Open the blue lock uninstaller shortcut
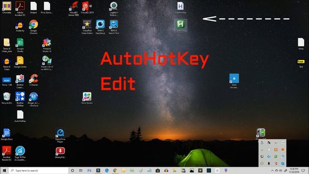309x174 pixels. (x=234, y=81)
